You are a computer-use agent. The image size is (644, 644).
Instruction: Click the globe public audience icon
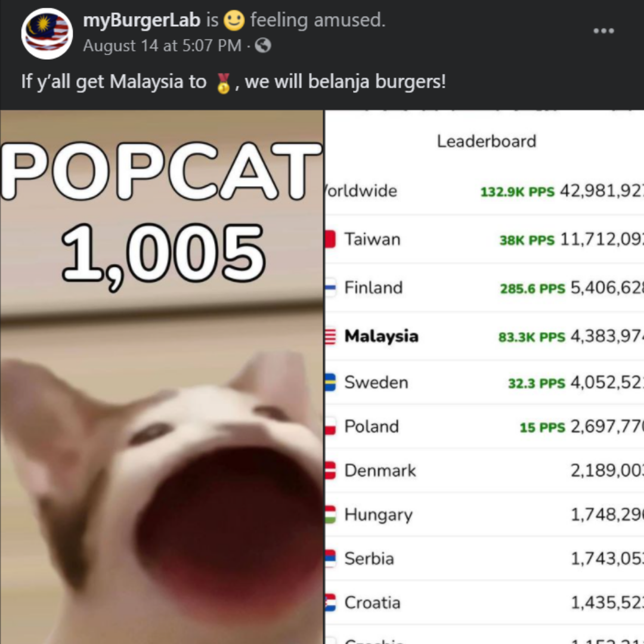263,45
